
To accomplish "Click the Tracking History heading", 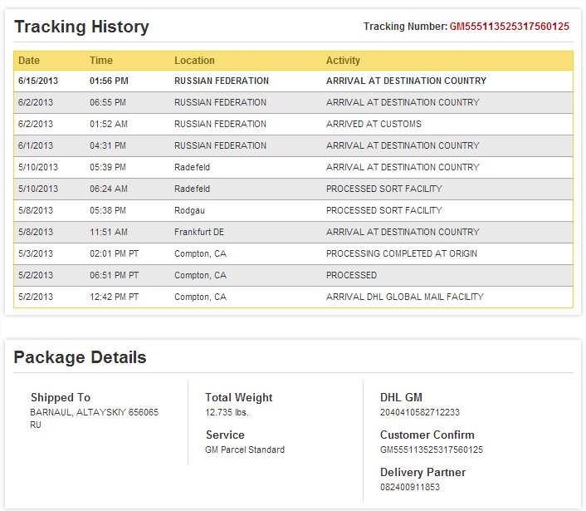I will [82, 27].
